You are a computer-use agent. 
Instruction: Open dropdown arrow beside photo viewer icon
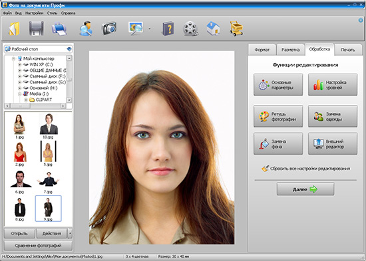tap(149, 29)
